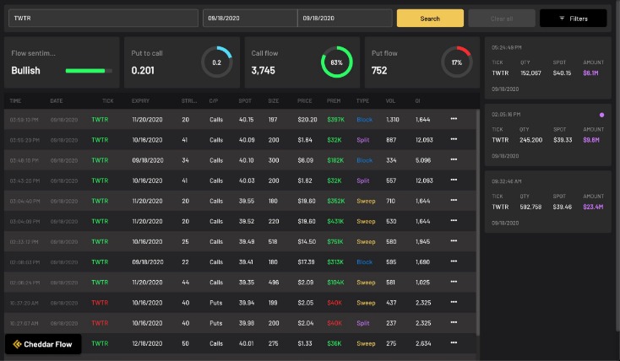This screenshot has width=620, height=361.
Task: Open more options for 887 volume Split row
Action: (x=454, y=139)
